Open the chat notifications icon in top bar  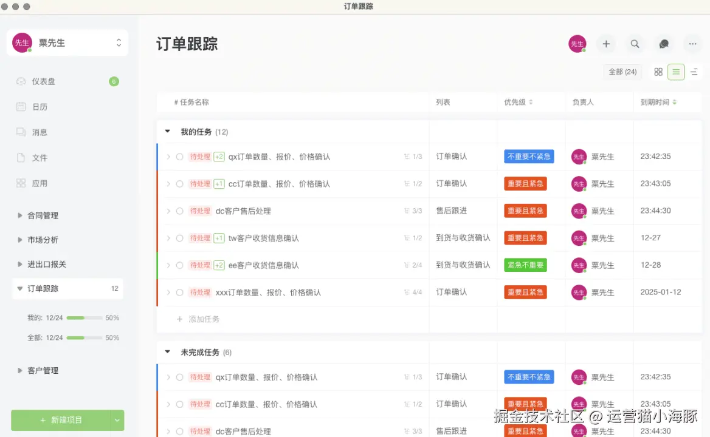click(x=664, y=44)
